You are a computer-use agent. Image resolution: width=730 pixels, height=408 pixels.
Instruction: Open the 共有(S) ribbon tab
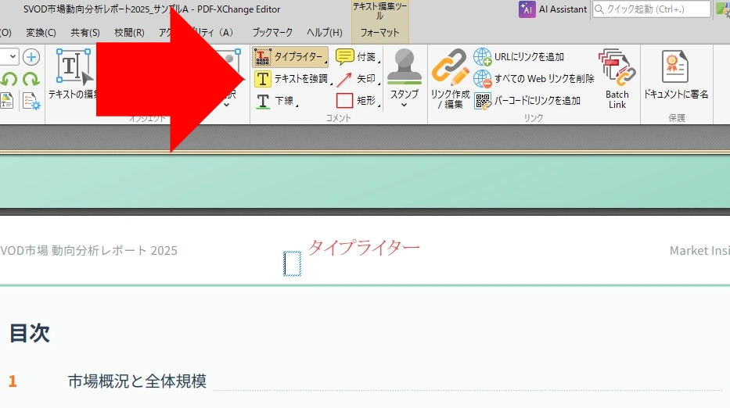[85, 33]
